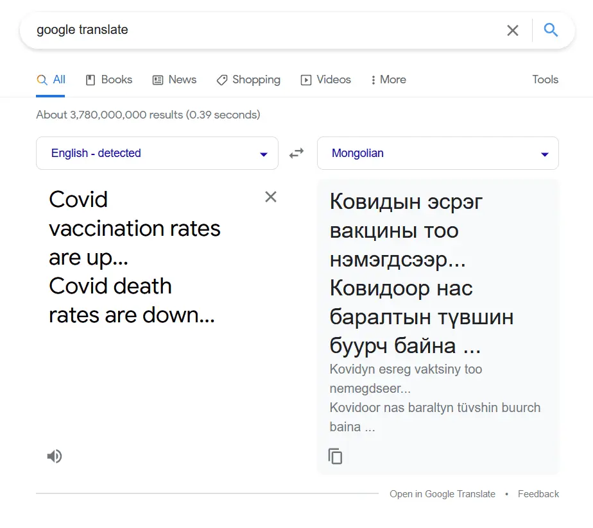Click the Open in Google Translate link

coord(442,494)
